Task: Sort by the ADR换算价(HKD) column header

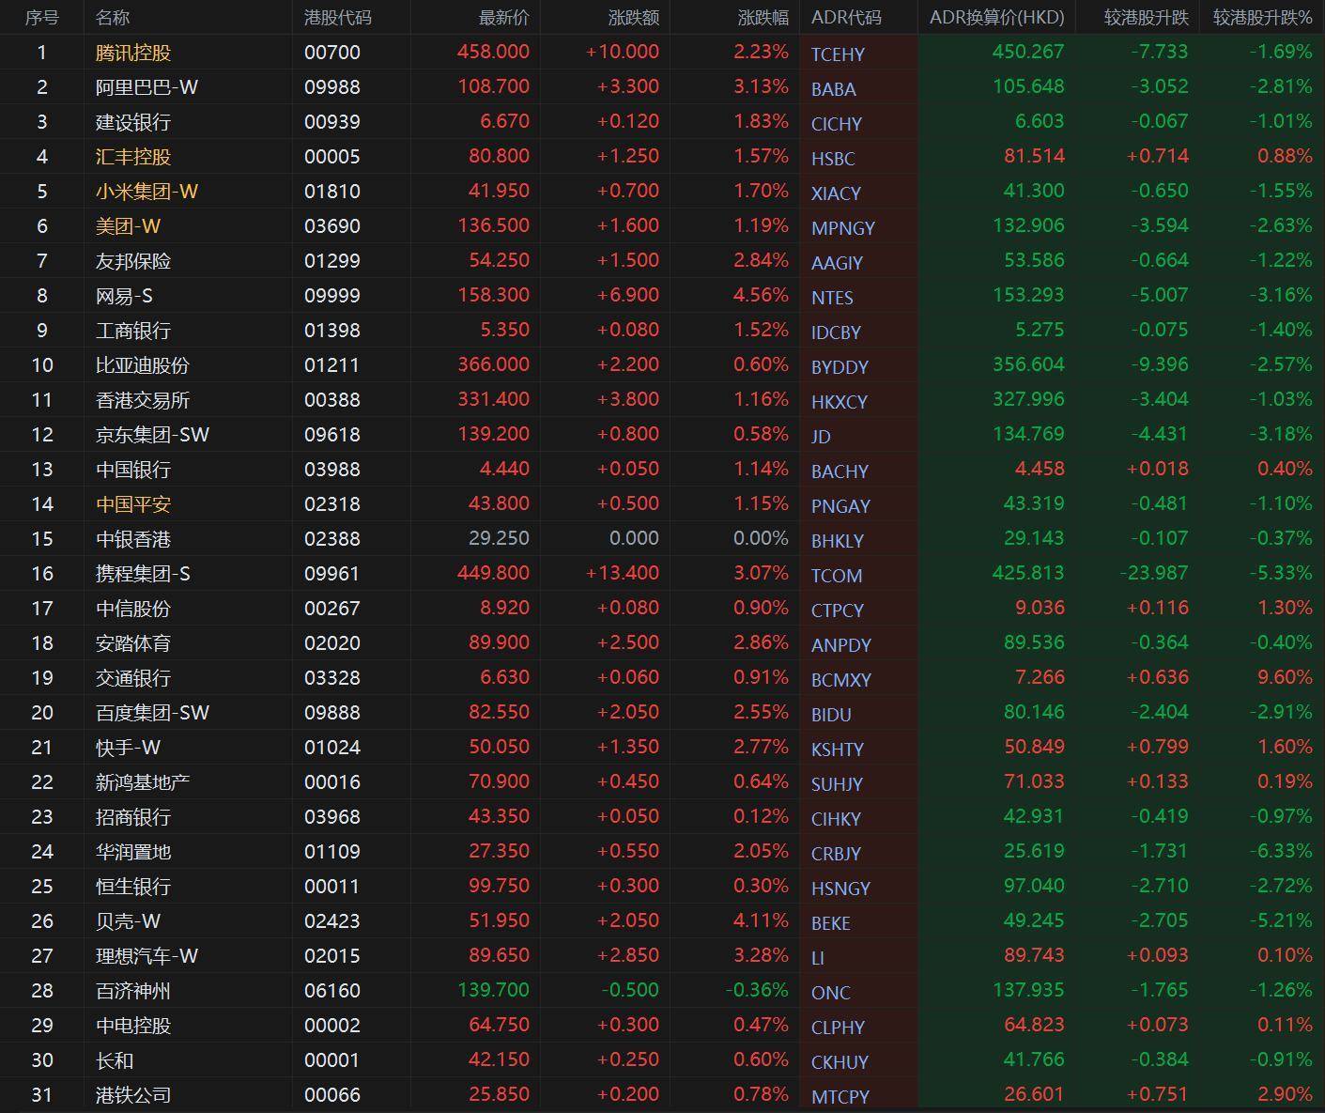Action: coord(997,18)
